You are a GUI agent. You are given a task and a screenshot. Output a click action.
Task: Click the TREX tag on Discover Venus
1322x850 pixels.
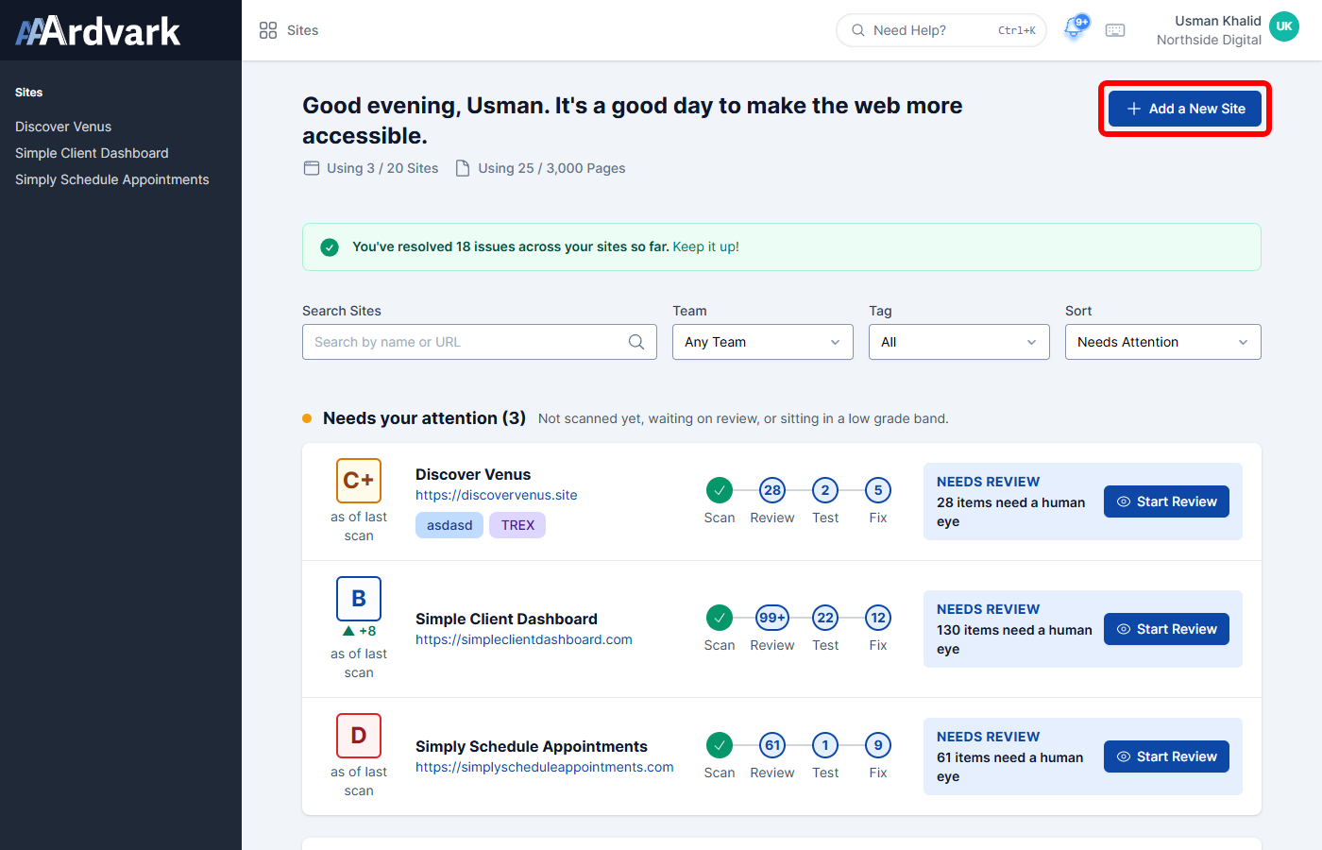pos(517,525)
